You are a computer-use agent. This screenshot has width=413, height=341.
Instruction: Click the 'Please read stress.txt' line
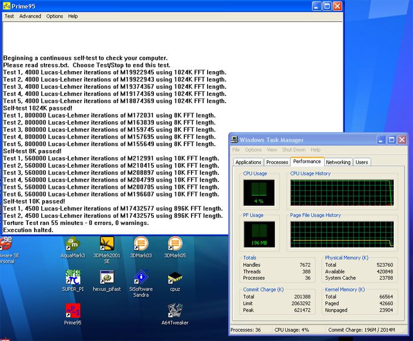pos(87,65)
